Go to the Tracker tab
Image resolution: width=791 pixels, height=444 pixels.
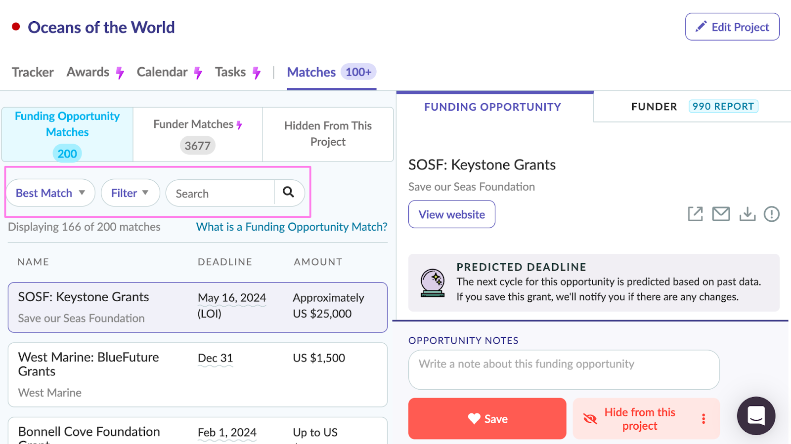pyautogui.click(x=33, y=72)
